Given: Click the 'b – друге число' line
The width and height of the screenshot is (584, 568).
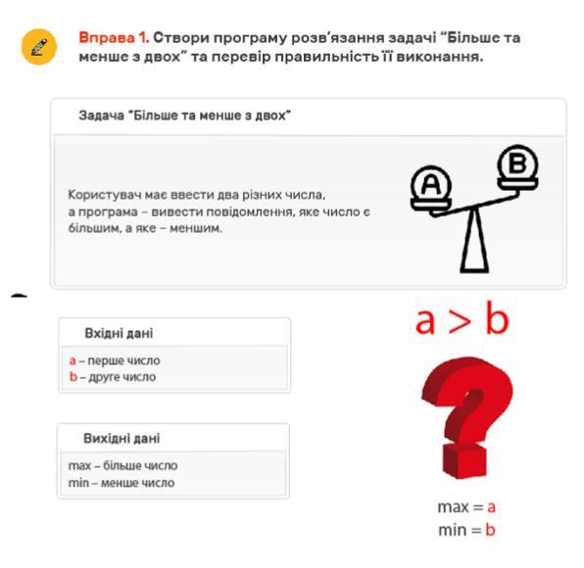Looking at the screenshot, I should pyautogui.click(x=113, y=377).
